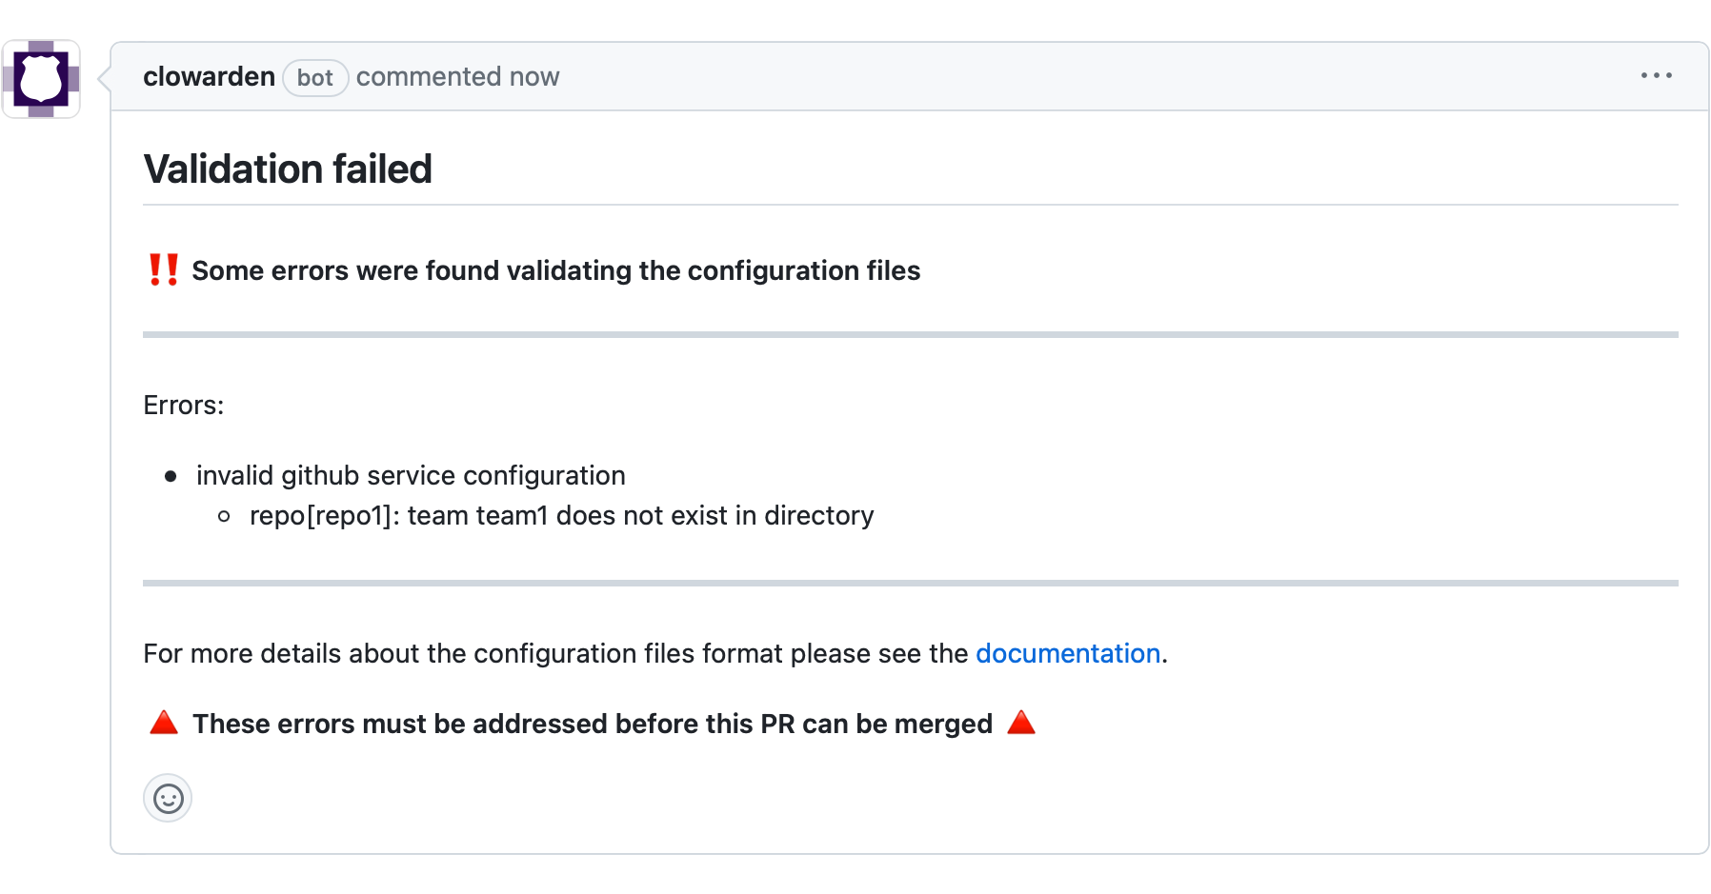Open the documentation link
The image size is (1711, 894).
[x=1067, y=654]
